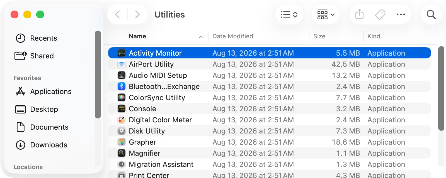
Task: Click the Magnifier app icon
Action: coord(121,153)
